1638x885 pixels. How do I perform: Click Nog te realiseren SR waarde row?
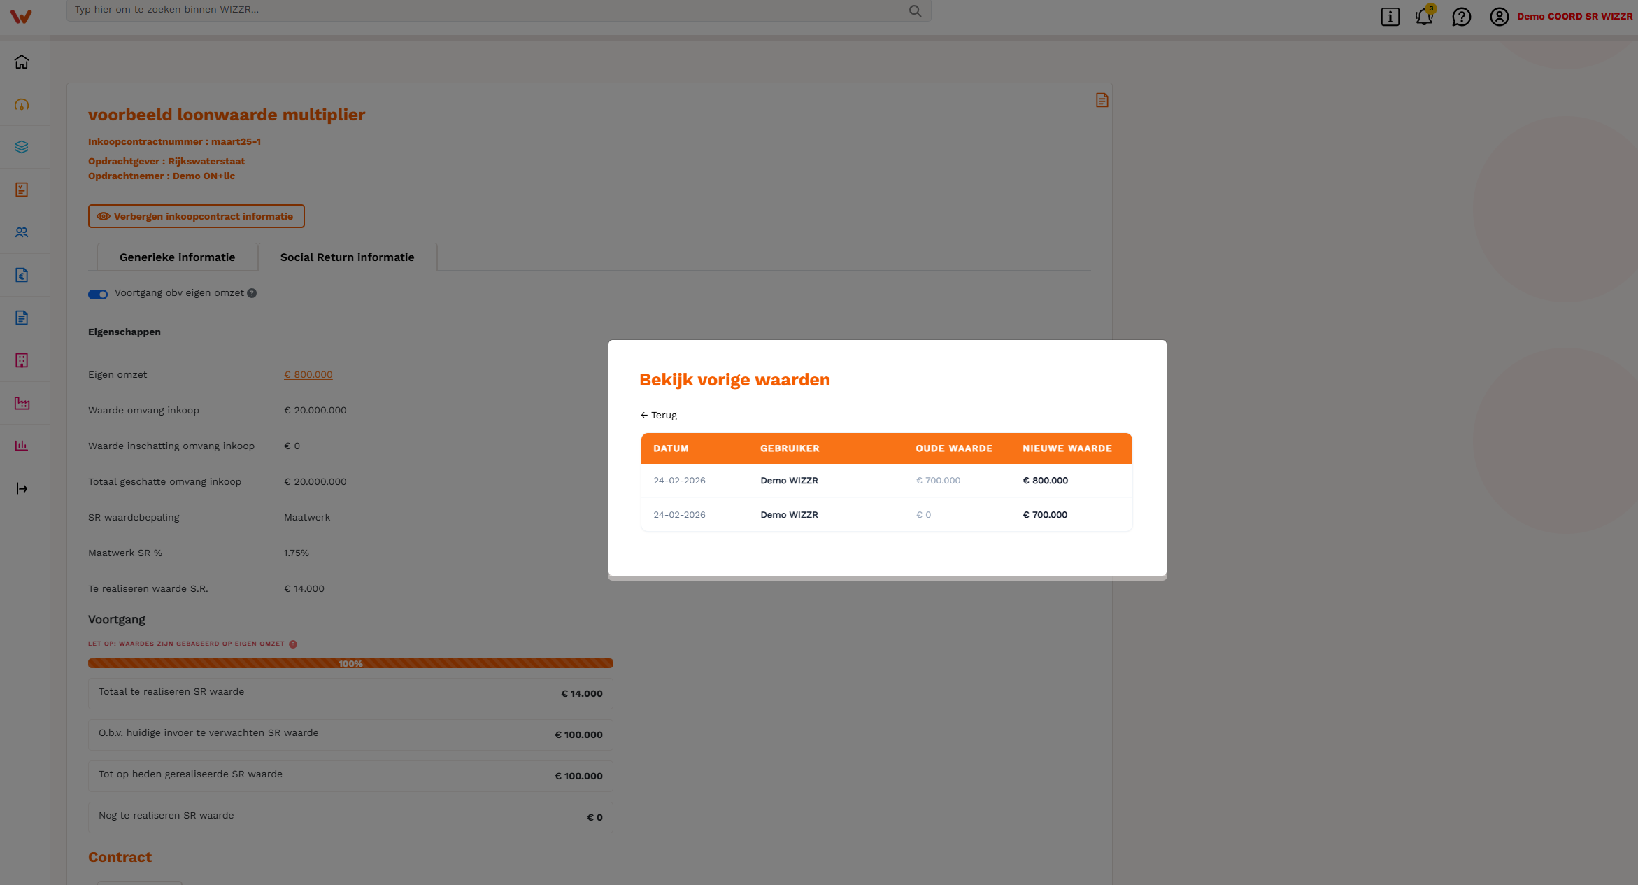pos(350,817)
